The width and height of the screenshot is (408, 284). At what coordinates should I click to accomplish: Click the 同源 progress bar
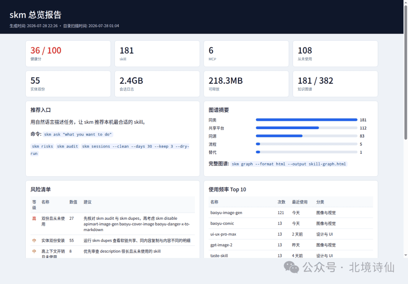306,136
